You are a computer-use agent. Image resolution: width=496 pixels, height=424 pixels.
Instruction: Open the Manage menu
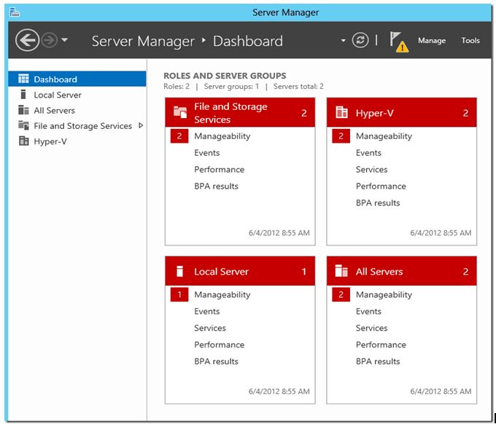pyautogui.click(x=432, y=41)
